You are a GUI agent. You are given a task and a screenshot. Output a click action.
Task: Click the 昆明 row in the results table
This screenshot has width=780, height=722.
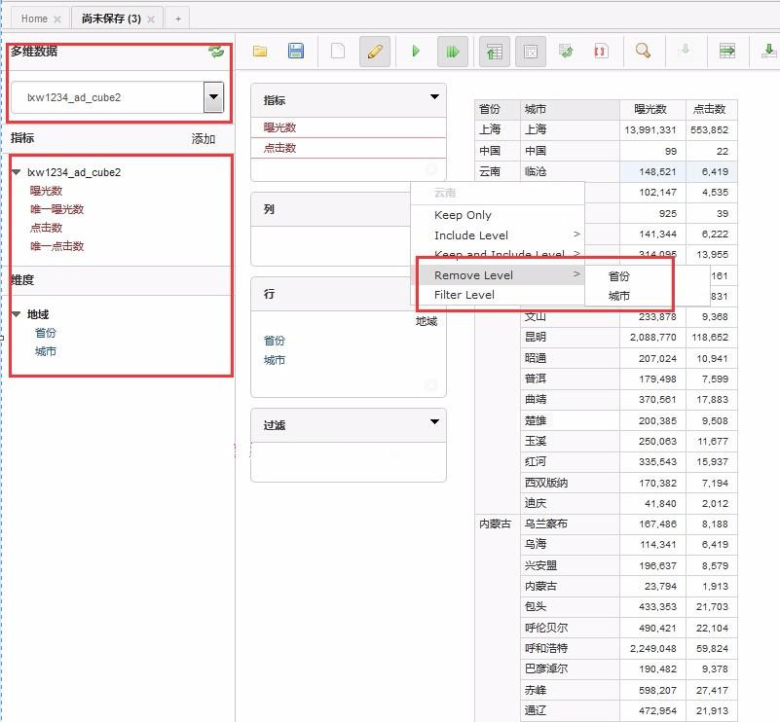click(x=536, y=337)
